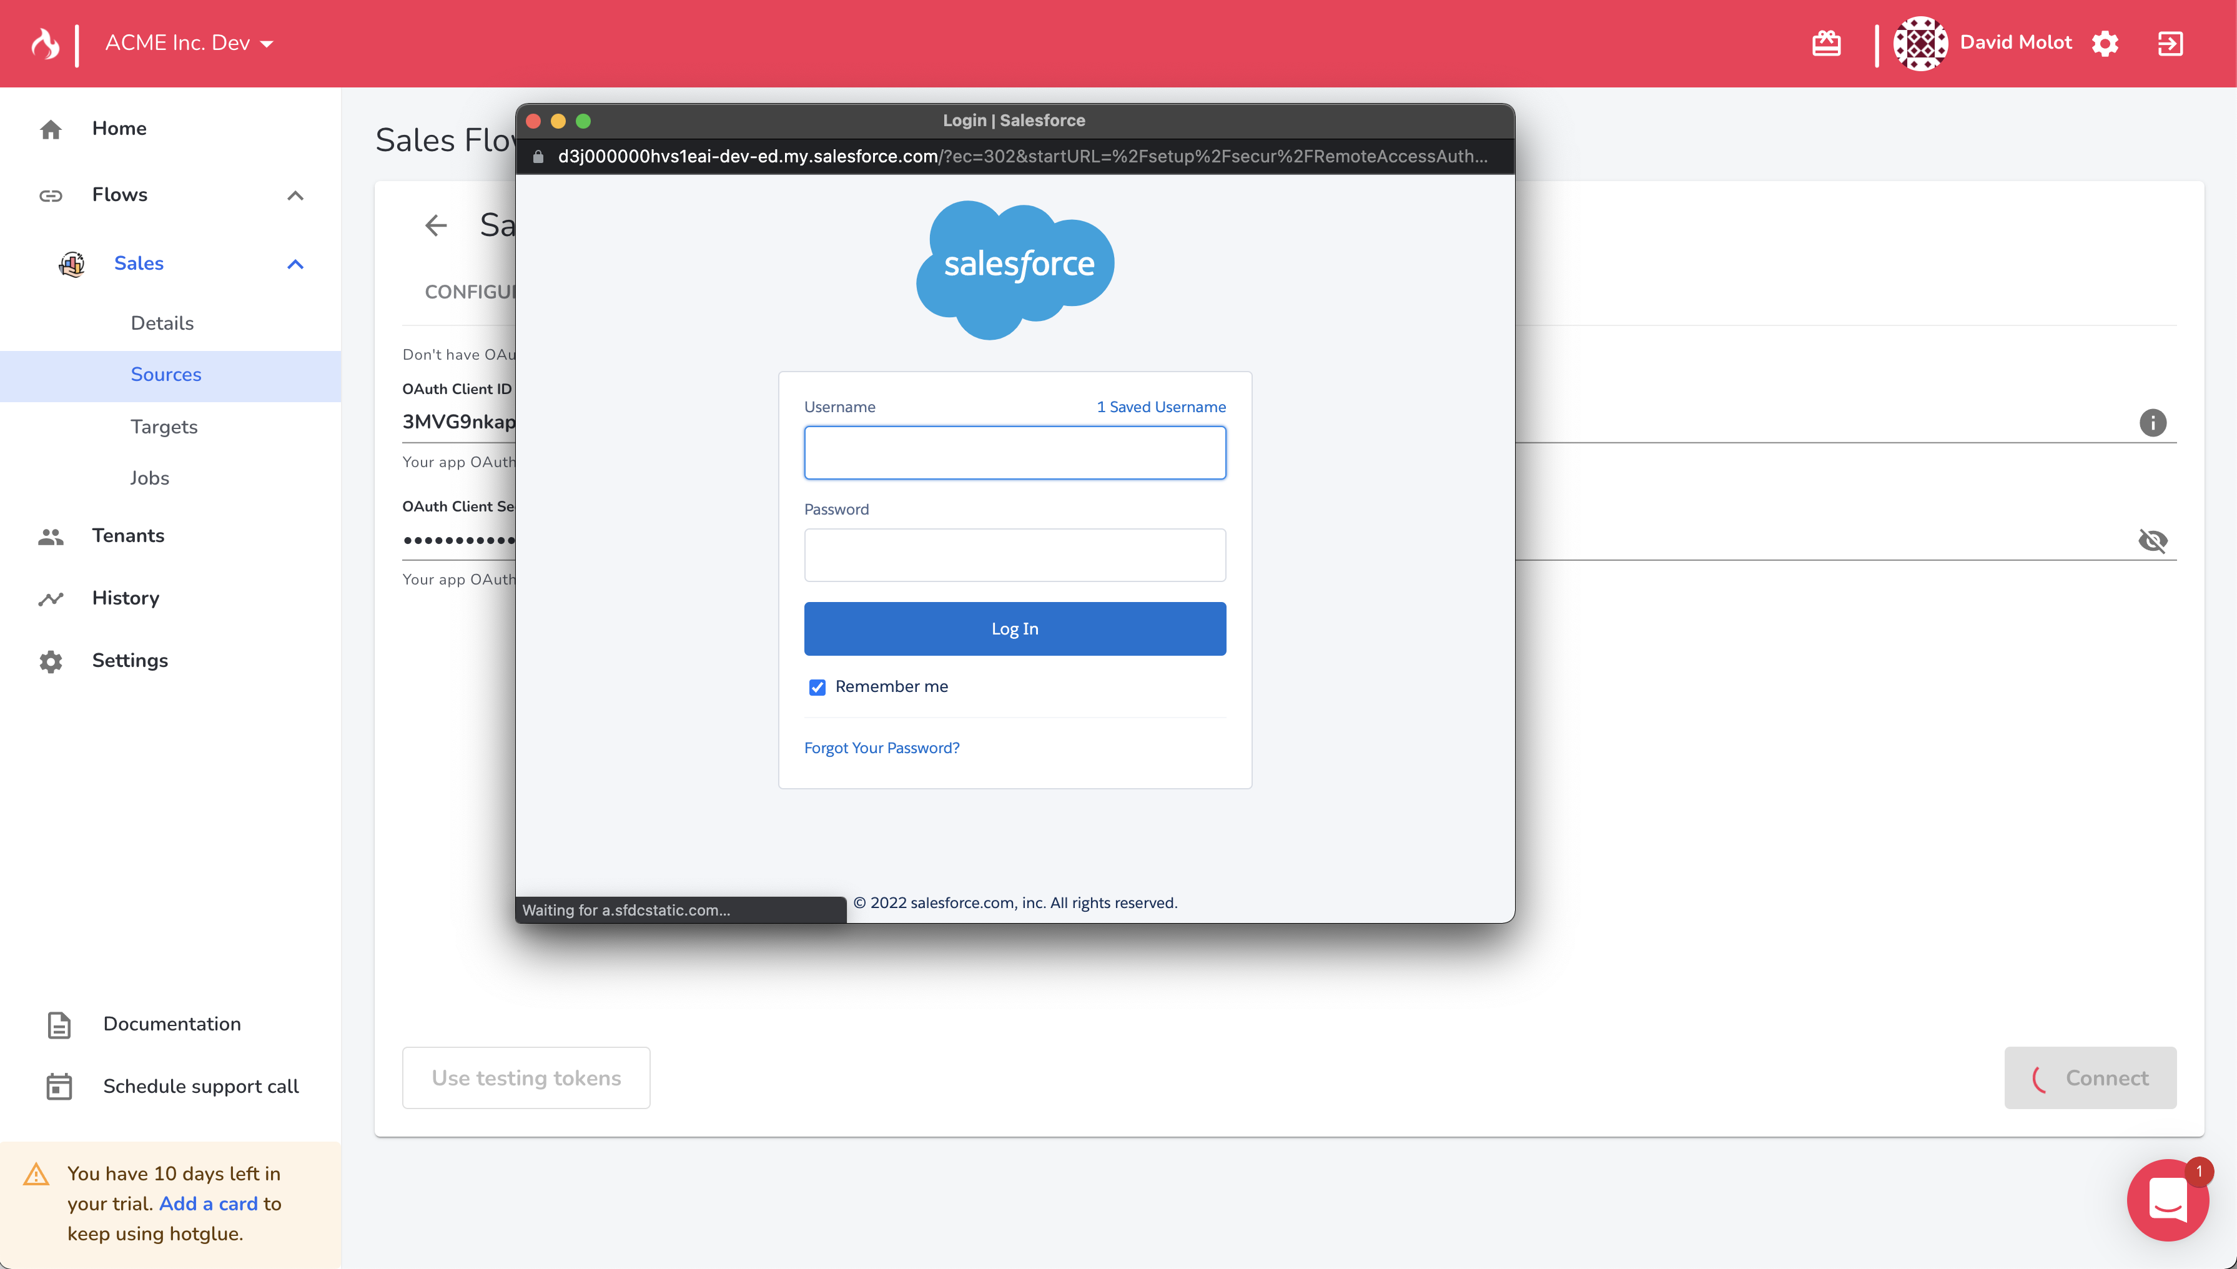
Task: Maximize the Salesforce login popup
Action: point(584,121)
